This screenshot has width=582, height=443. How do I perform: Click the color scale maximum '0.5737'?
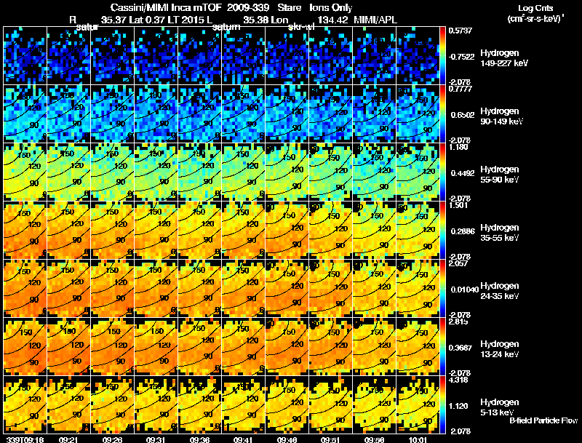click(461, 31)
